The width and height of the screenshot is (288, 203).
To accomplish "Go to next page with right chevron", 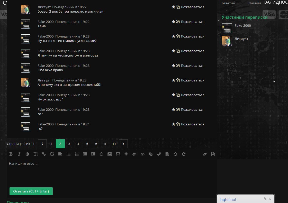I will point(123,144).
